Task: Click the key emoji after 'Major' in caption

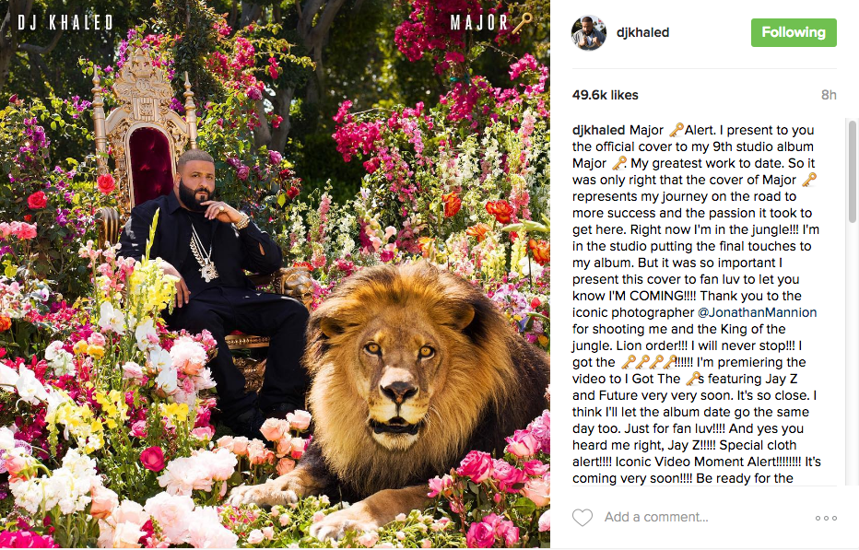Action: (677, 130)
